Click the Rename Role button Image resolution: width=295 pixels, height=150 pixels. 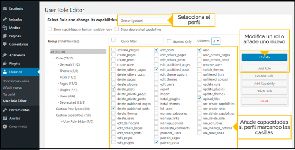pyautogui.click(x=264, y=76)
